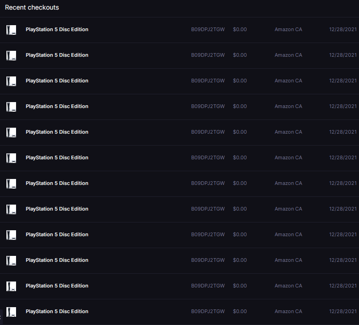Open the PlayStation 5 thumbnail in the first row

(11, 30)
